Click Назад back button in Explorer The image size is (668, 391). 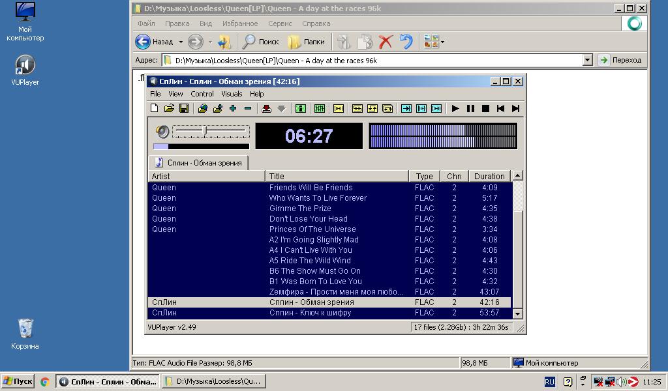click(154, 42)
